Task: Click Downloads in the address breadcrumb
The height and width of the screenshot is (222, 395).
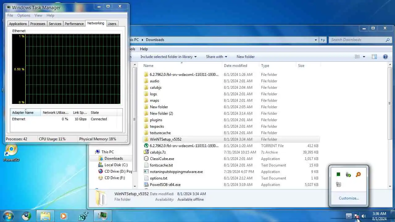Action: tap(155, 40)
